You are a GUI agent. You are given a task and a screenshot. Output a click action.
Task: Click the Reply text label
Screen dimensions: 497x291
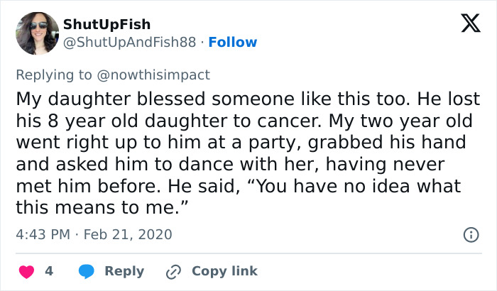coord(124,271)
